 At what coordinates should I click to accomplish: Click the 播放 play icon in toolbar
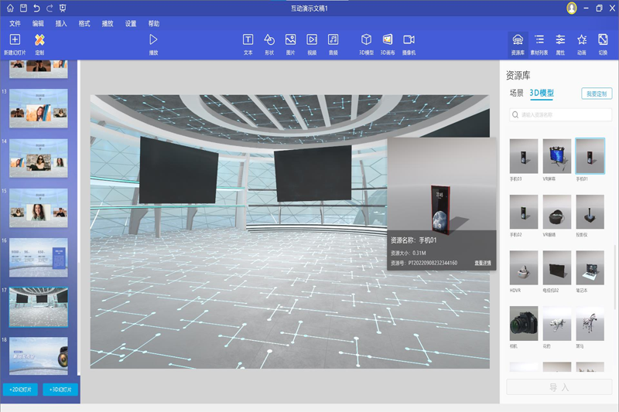click(153, 40)
